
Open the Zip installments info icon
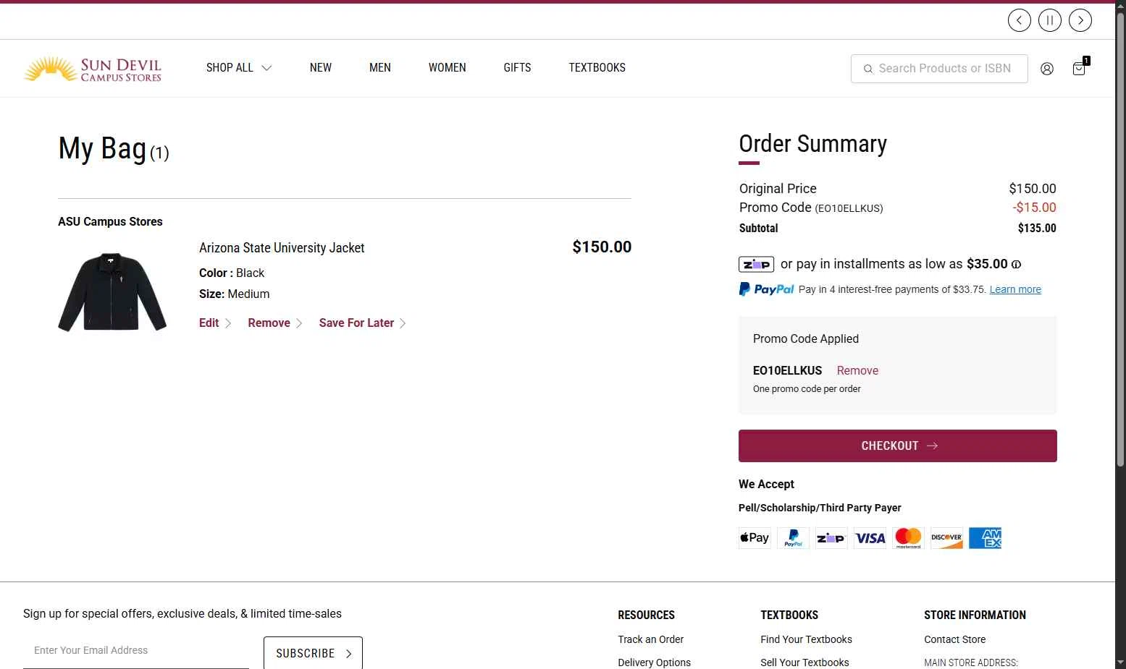[1016, 265]
